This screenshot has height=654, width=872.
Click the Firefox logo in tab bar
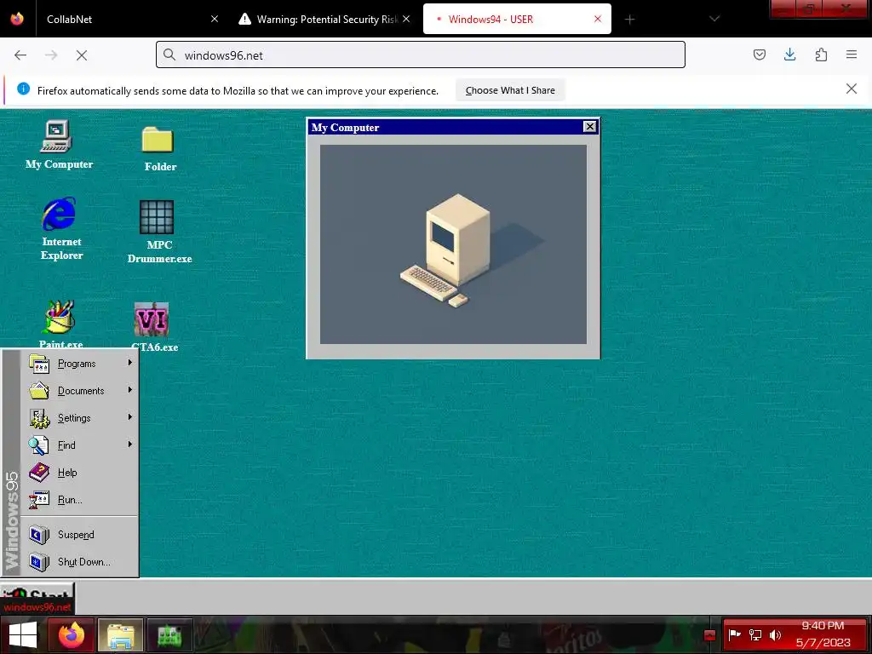(x=17, y=19)
